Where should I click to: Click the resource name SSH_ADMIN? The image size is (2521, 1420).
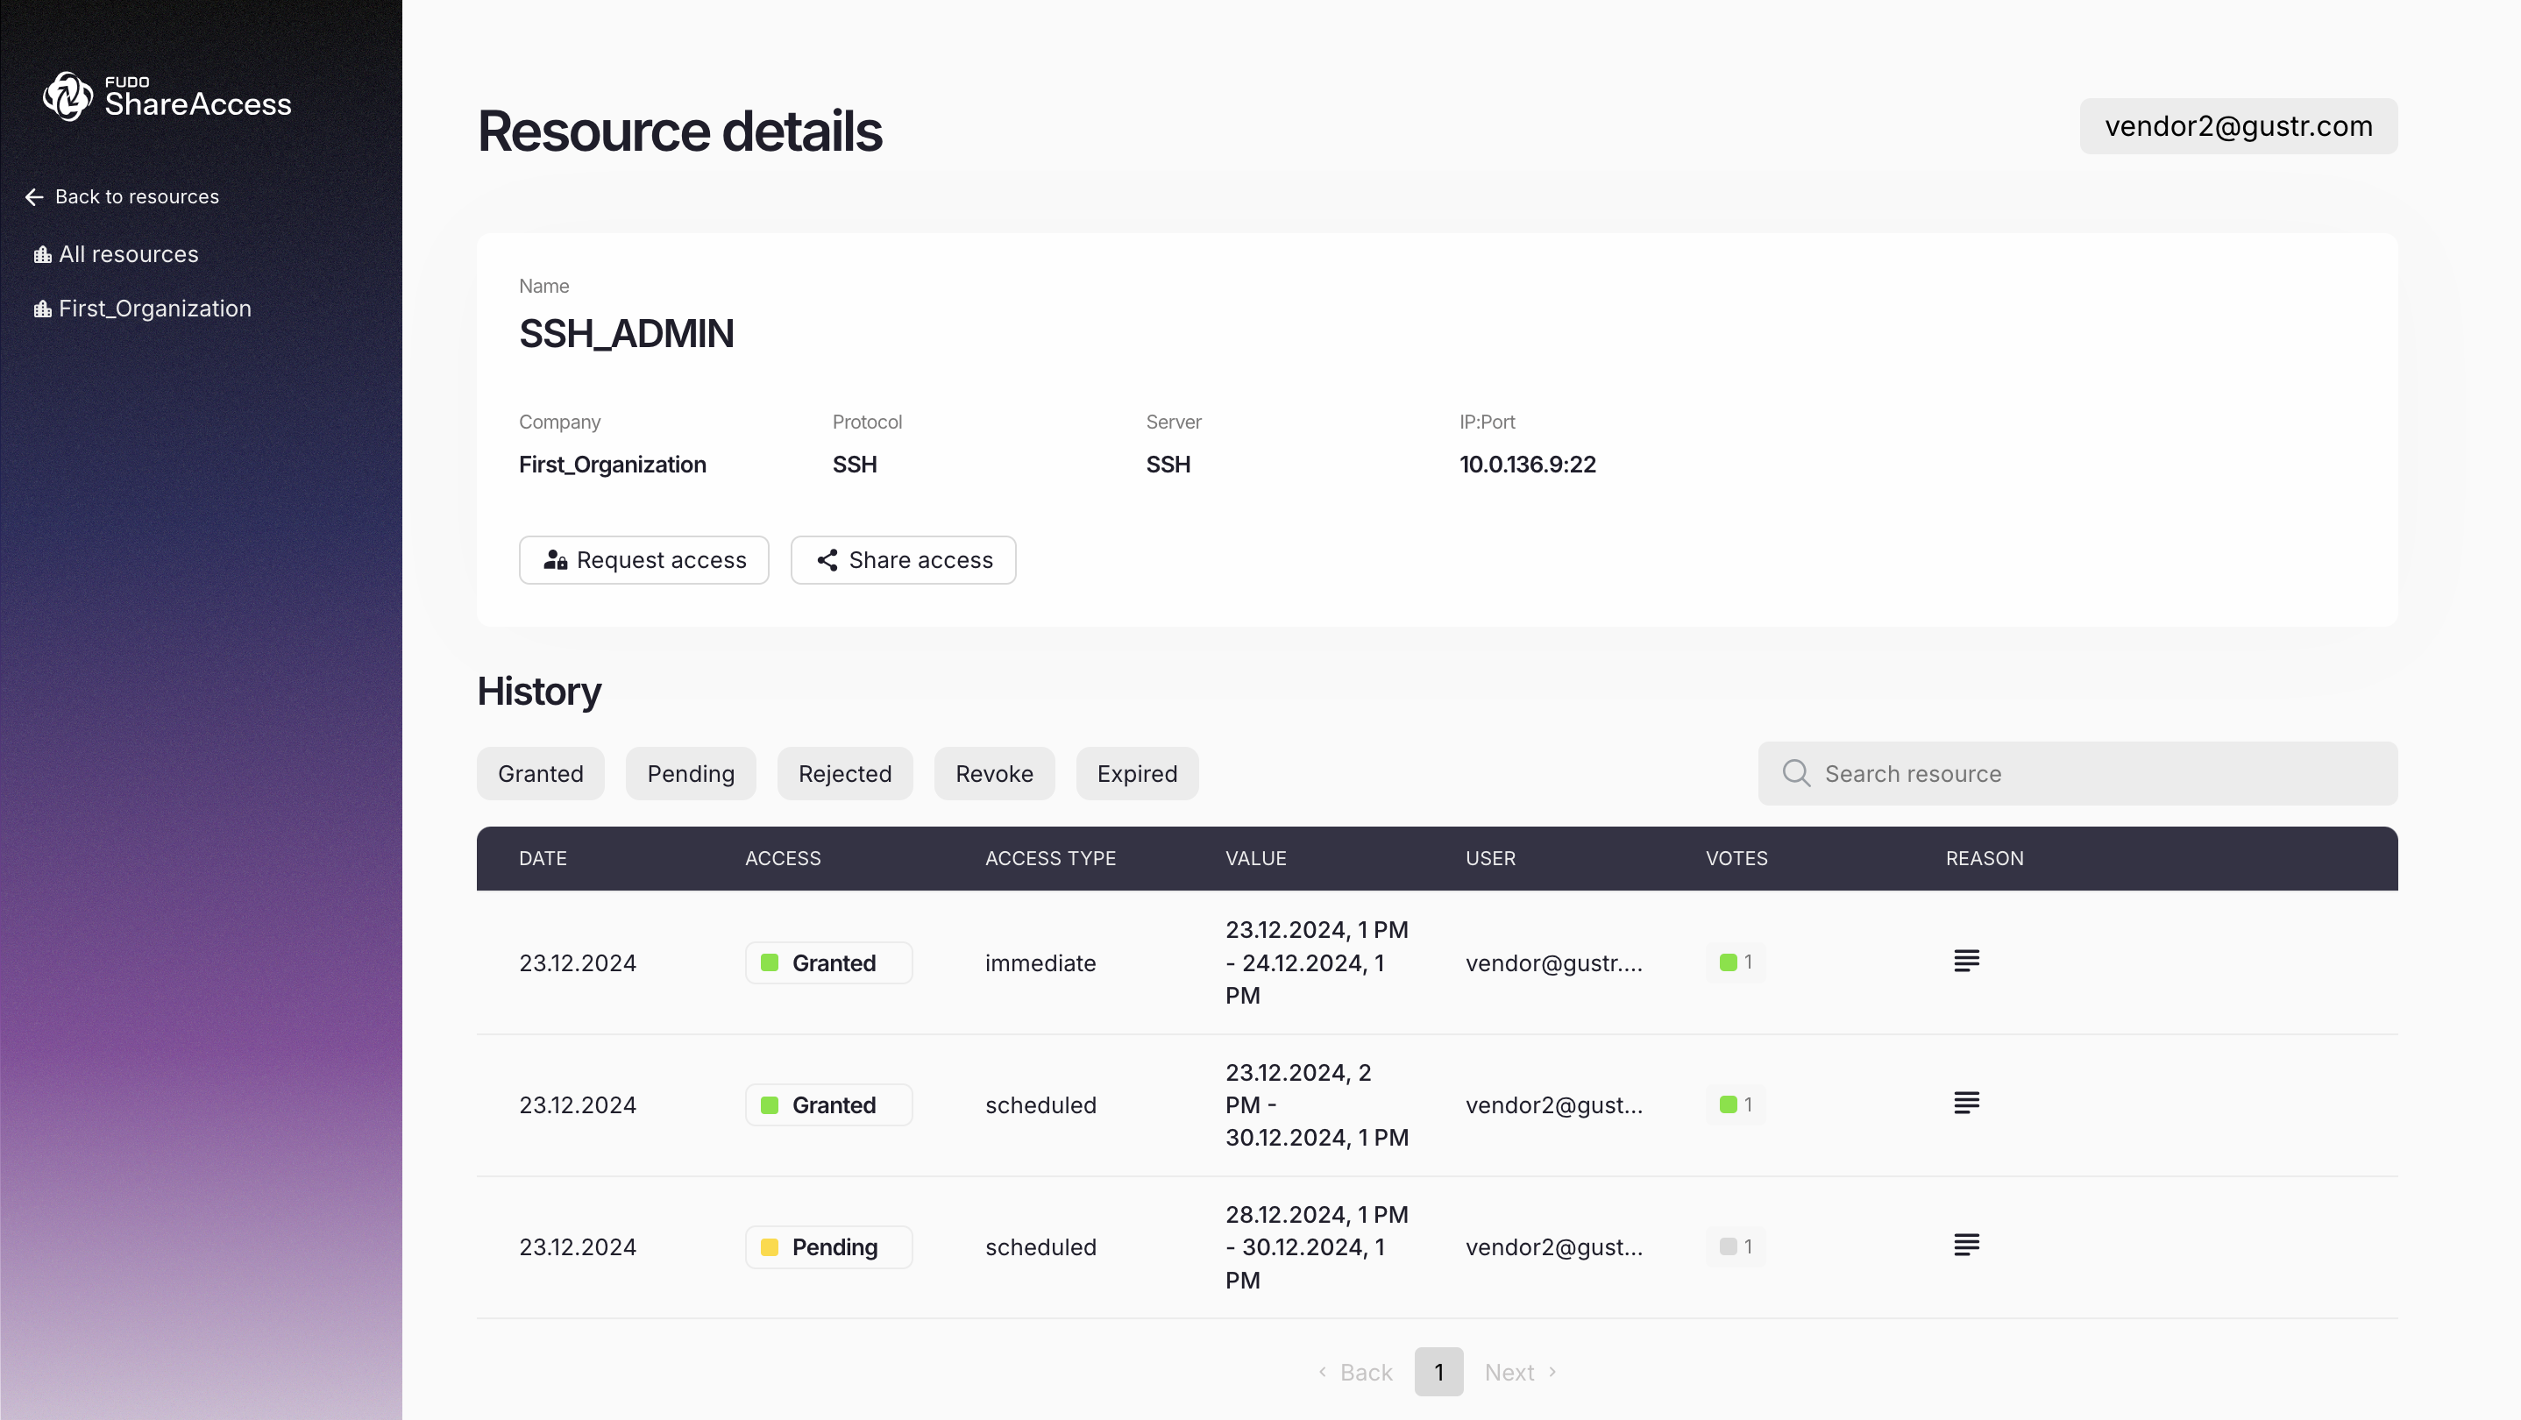[x=627, y=334]
